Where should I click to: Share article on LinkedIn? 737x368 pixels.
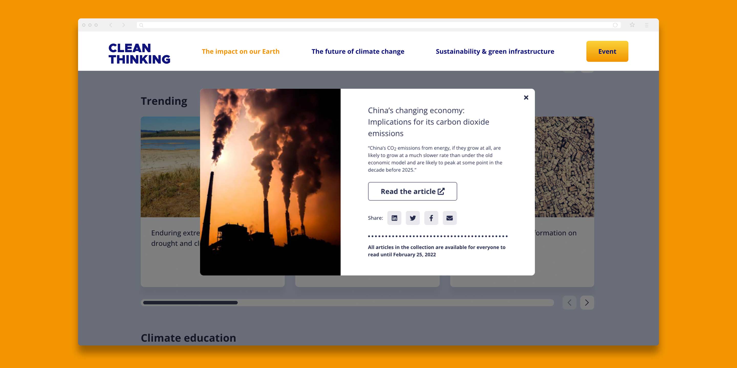click(x=394, y=218)
